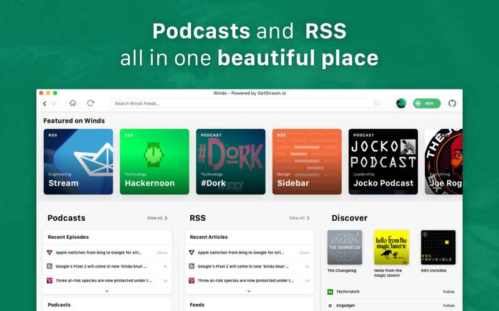Screen dimensions: 499x311
Task: Expand the Recent Episodes list chevron
Action: point(107,290)
